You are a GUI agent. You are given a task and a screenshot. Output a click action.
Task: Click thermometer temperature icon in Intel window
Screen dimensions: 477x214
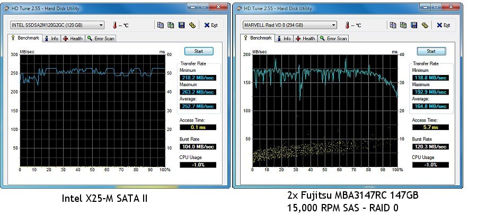point(114,25)
